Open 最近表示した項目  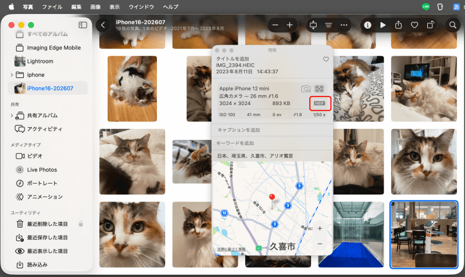coord(48,251)
